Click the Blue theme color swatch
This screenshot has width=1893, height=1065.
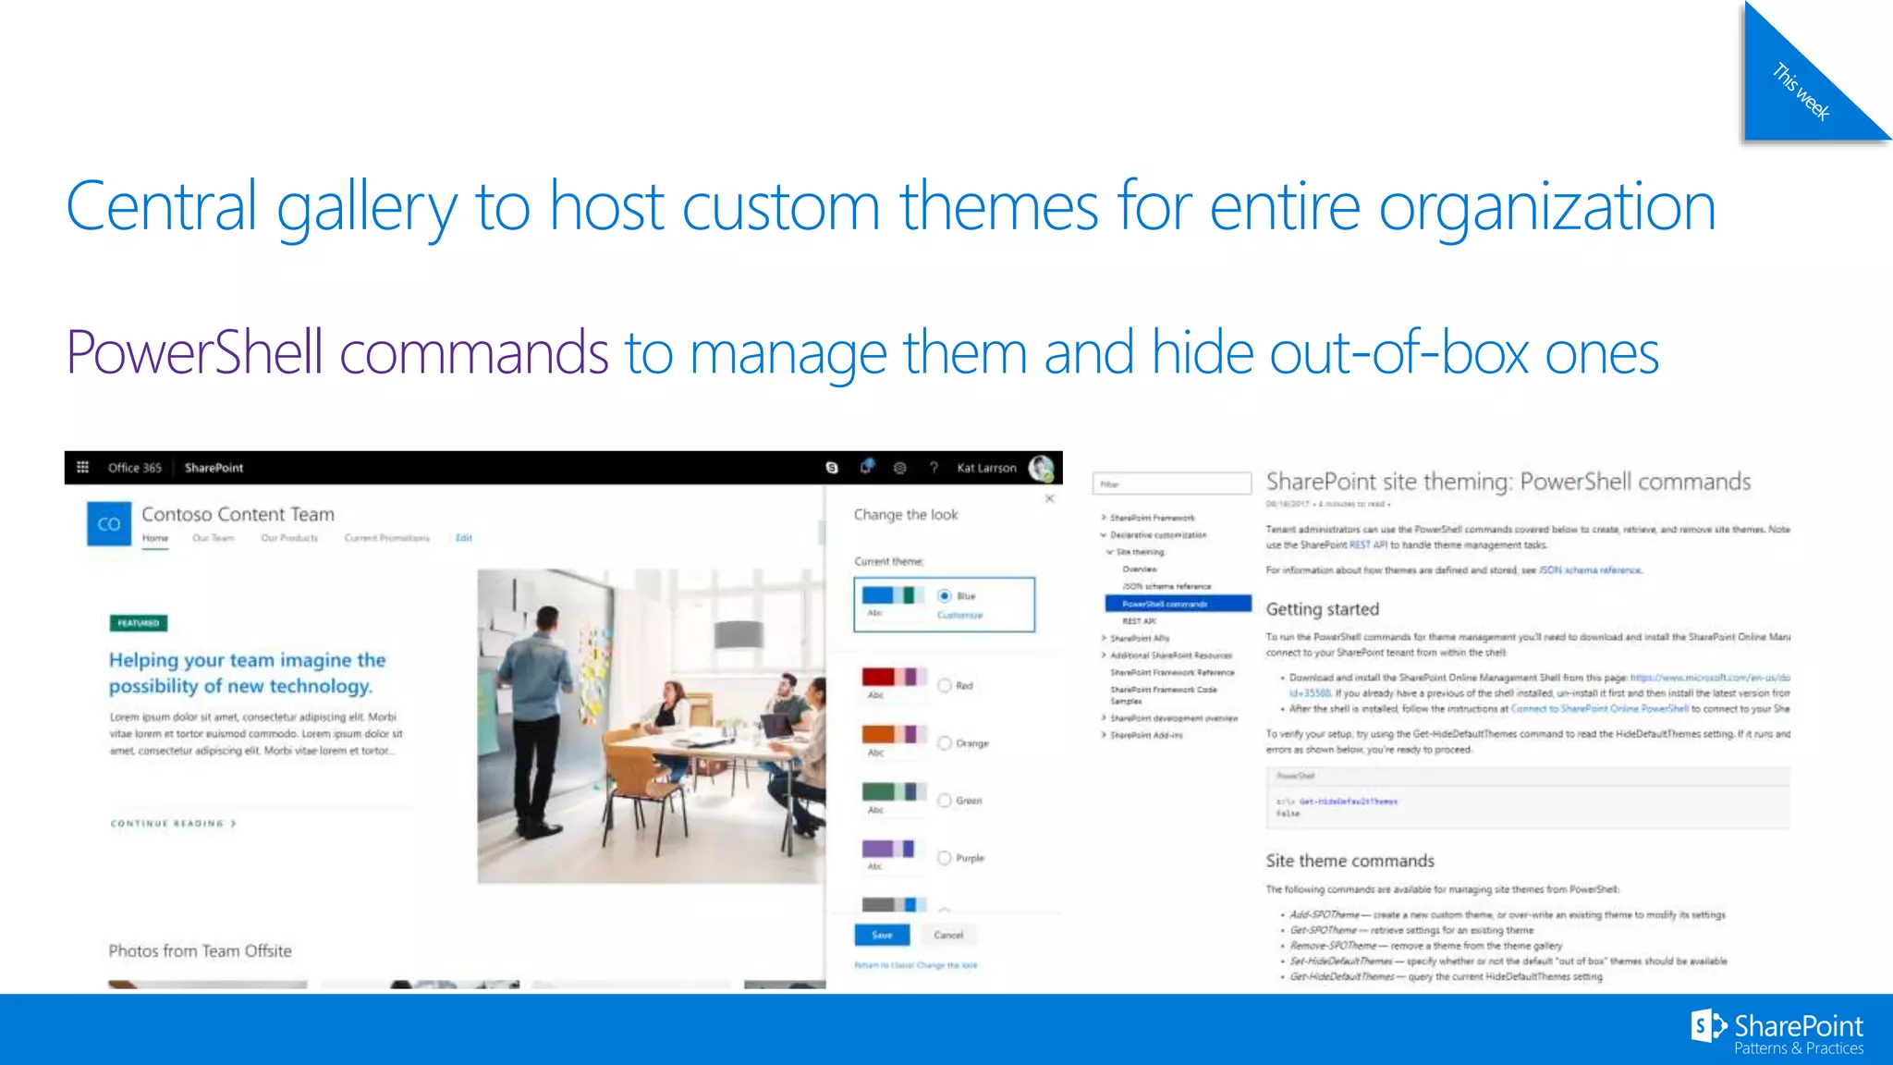[893, 595]
